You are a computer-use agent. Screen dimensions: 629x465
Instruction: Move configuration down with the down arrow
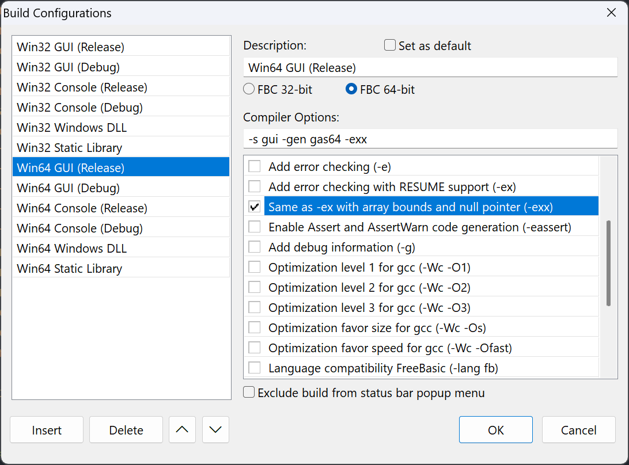pyautogui.click(x=215, y=430)
